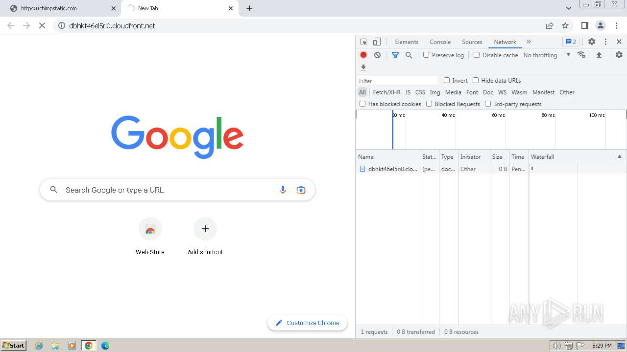Close the DevTools panel
The width and height of the screenshot is (627, 352).
point(619,42)
